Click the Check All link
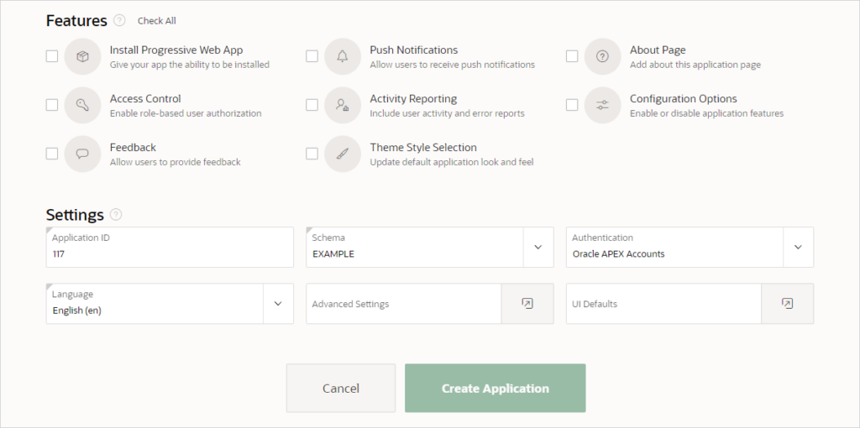860x428 pixels. (157, 21)
